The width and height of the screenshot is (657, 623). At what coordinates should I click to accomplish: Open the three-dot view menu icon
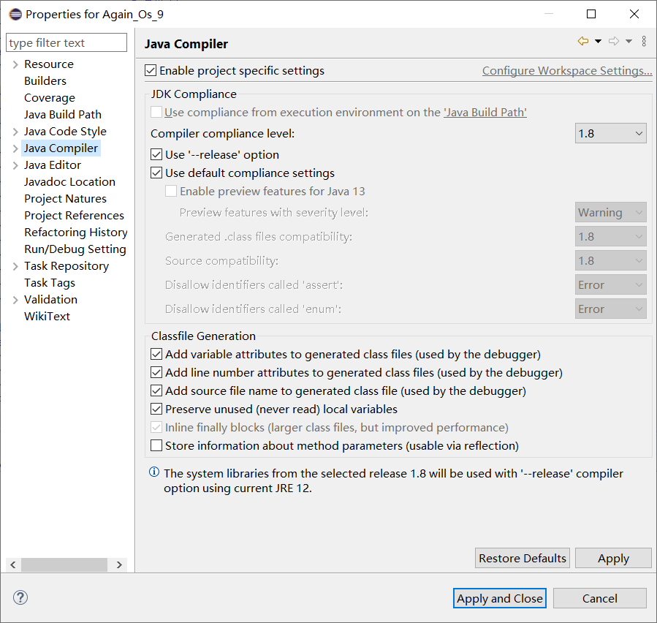coord(644,42)
